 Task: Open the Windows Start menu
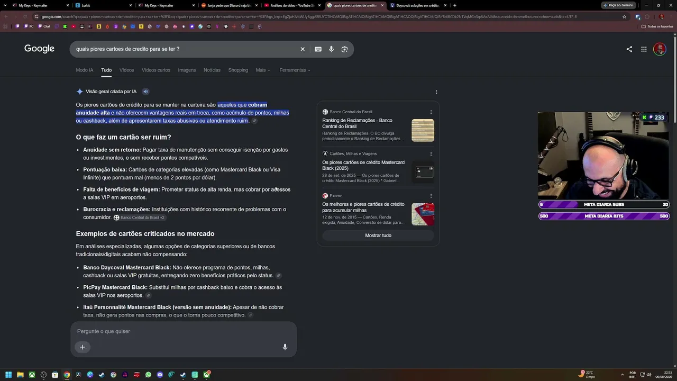[8, 375]
